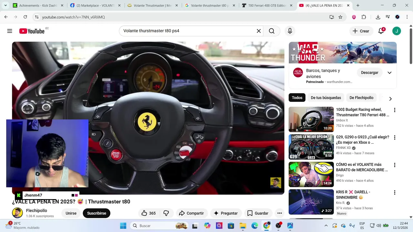Go to the YouTube home logo

[32, 31]
